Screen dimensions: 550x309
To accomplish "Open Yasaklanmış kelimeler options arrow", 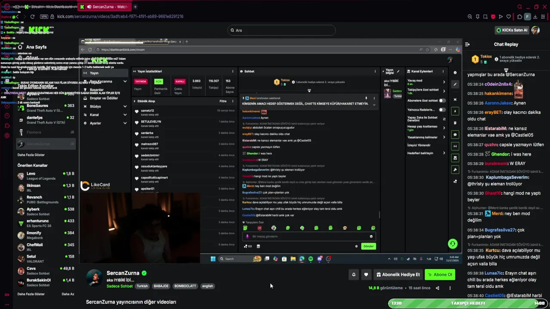I will [444, 137].
